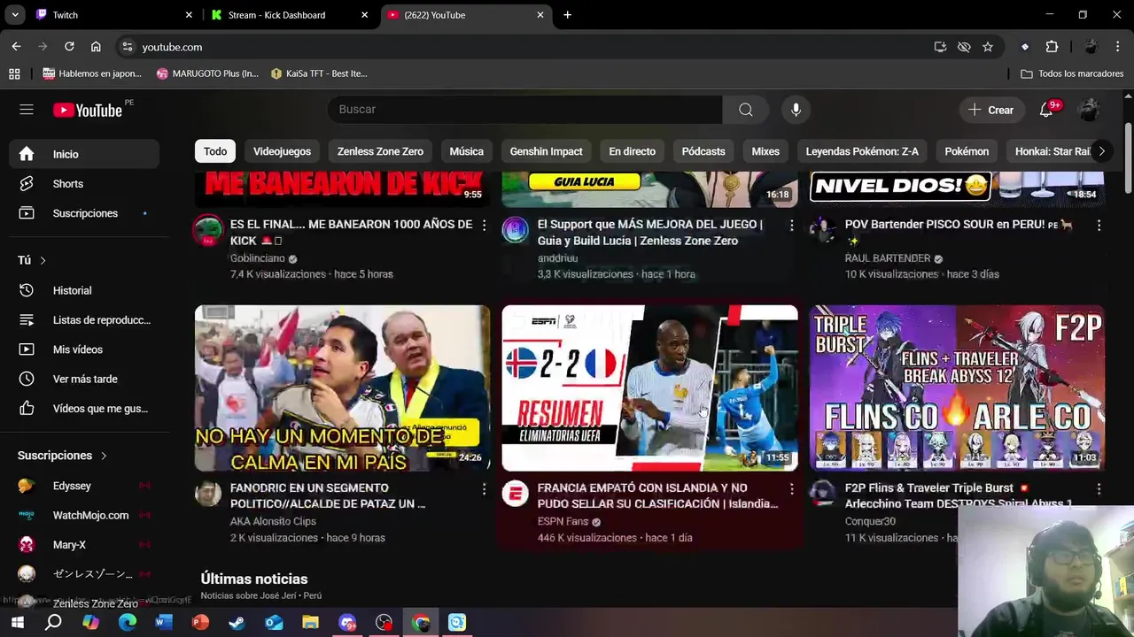Click the search magnifier button
Screen dimensions: 1134x637
coord(746,110)
